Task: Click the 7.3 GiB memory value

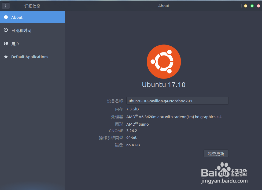Action: click(132, 109)
